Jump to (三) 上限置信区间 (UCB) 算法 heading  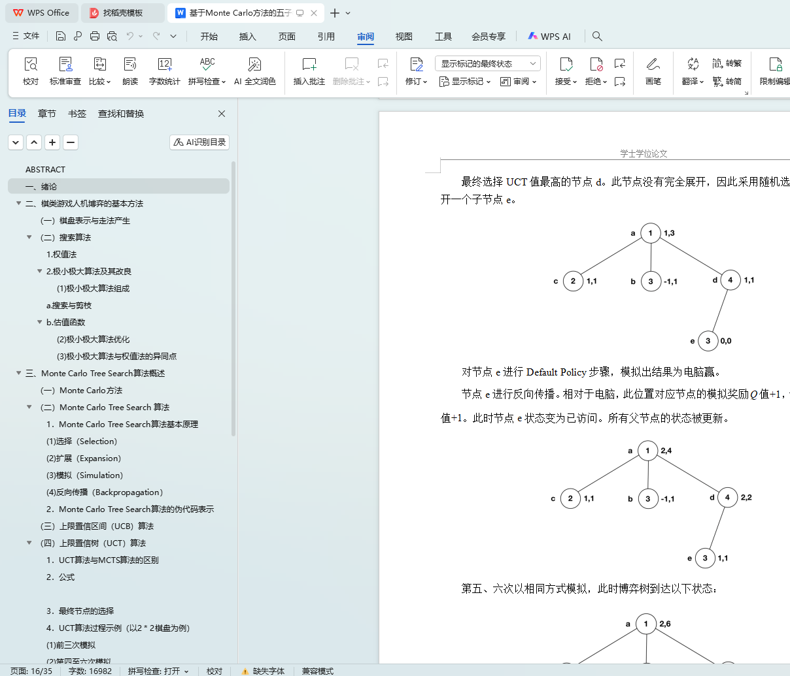click(97, 526)
